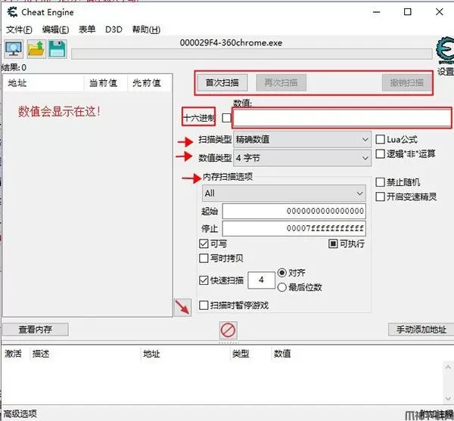Screen dimensions: 454x421
Task: Open 帮助(H) menu
Action: pyautogui.click(x=146, y=29)
